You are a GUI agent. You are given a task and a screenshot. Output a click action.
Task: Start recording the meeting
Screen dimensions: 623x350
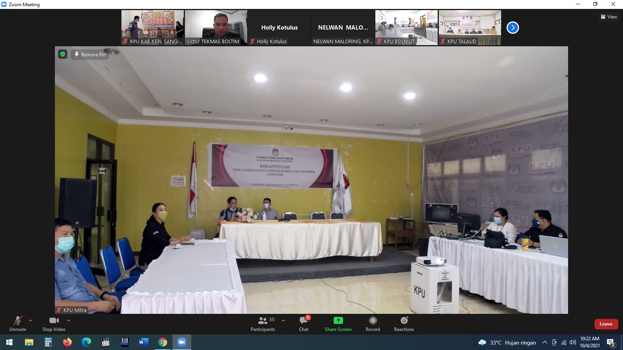pyautogui.click(x=373, y=324)
